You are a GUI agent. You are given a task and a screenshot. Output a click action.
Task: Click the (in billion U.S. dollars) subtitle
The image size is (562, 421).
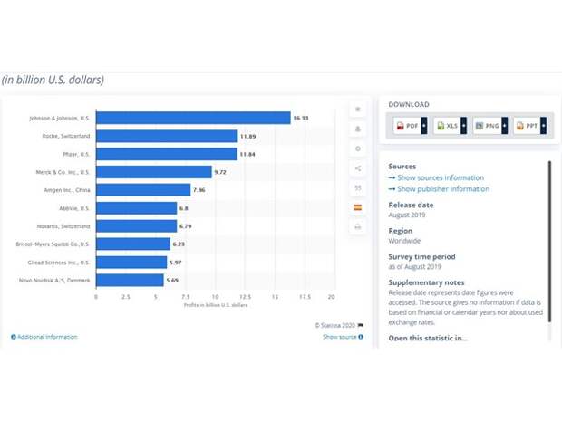pos(53,80)
